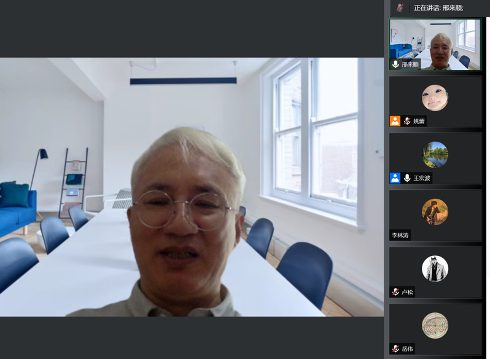Click 姚蕾's baby avatar picture
The image size is (490, 359).
tap(435, 98)
